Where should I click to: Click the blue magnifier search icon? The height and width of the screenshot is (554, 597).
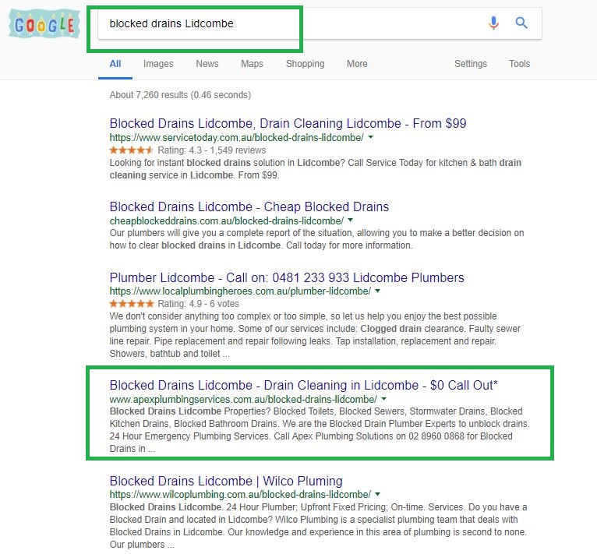point(521,23)
